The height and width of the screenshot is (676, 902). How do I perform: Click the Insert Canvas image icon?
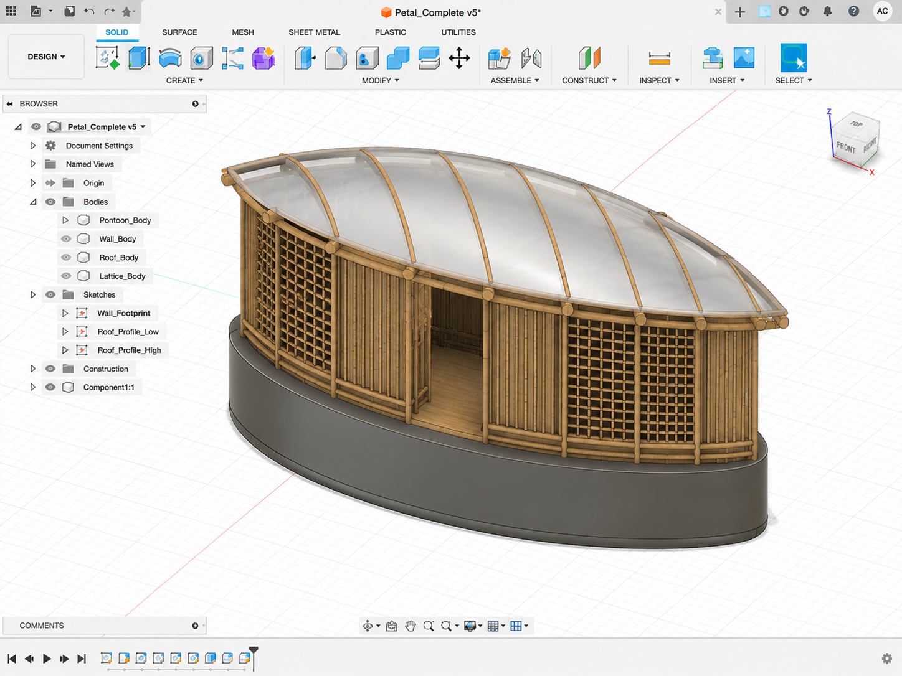pos(744,58)
